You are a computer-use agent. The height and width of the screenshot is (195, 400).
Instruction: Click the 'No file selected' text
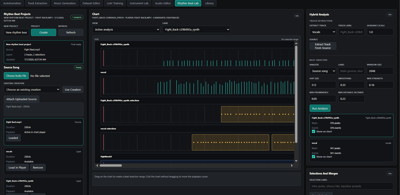[40, 76]
